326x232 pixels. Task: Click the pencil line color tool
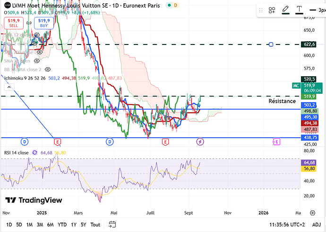tap(285, 9)
